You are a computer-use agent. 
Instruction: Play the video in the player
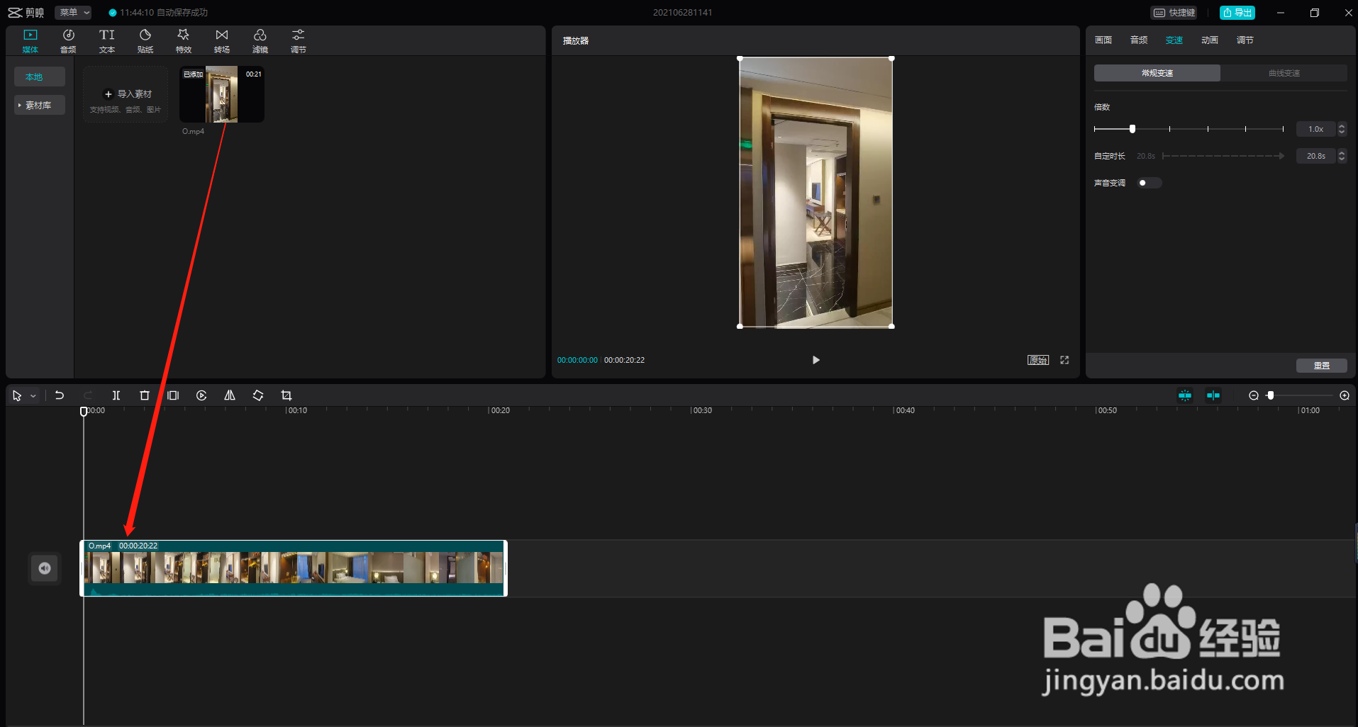[816, 360]
